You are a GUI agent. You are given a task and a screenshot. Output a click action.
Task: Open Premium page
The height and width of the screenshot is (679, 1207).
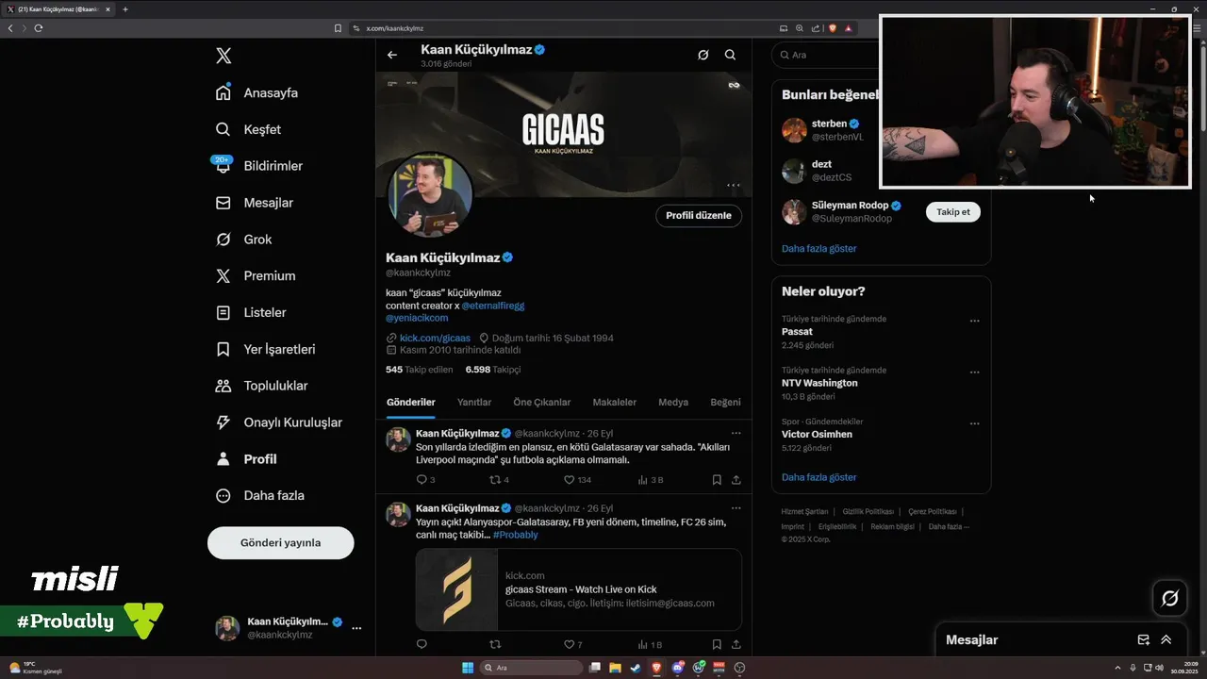point(256,276)
